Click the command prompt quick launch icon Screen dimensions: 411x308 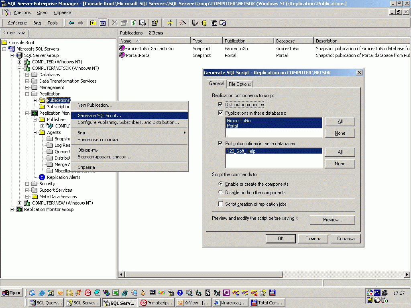tap(152, 292)
